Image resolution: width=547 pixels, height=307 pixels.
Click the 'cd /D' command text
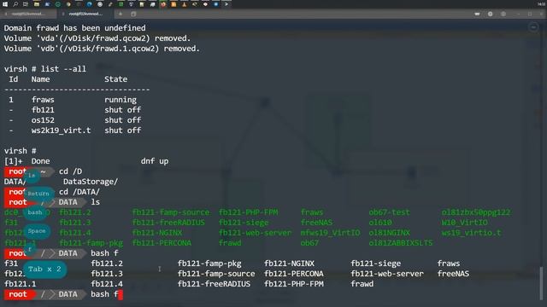pos(70,171)
